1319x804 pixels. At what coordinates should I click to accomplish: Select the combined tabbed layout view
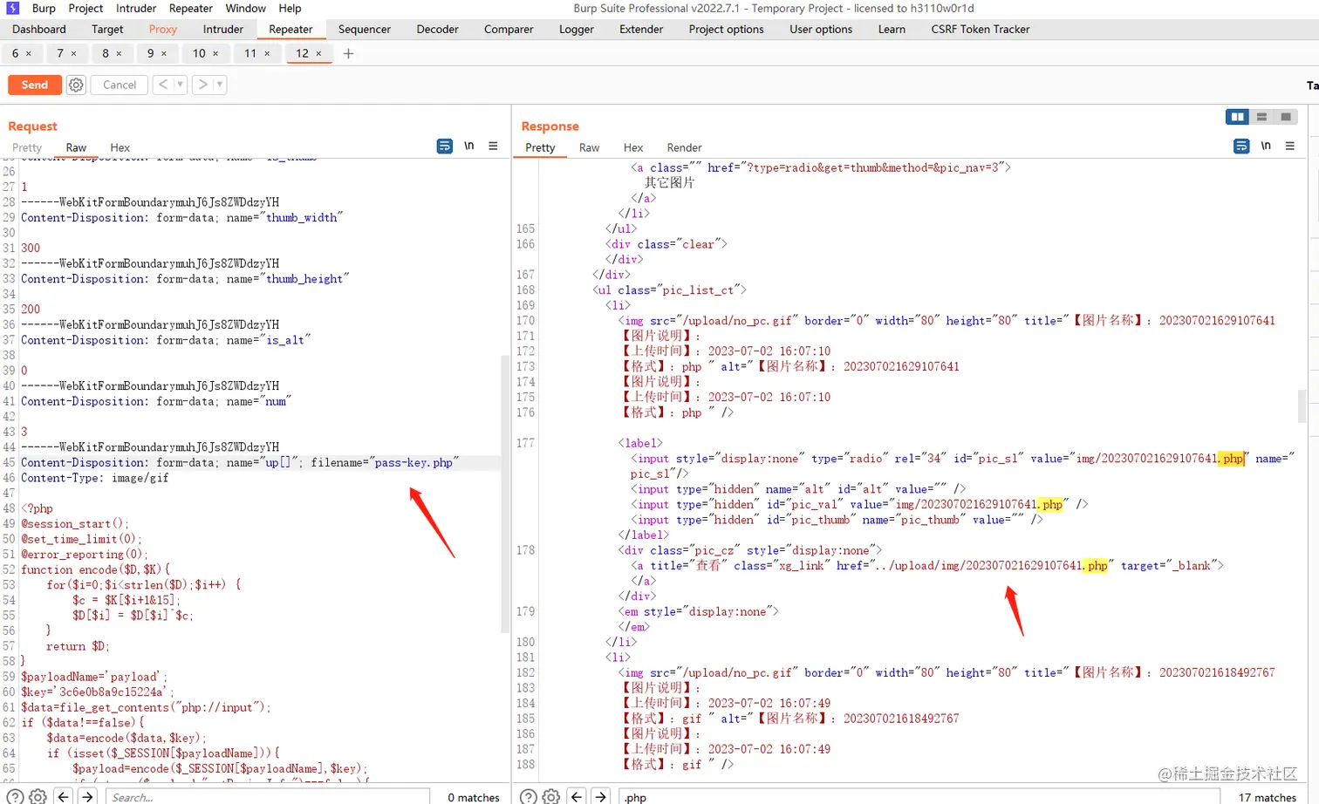[x=1286, y=117]
